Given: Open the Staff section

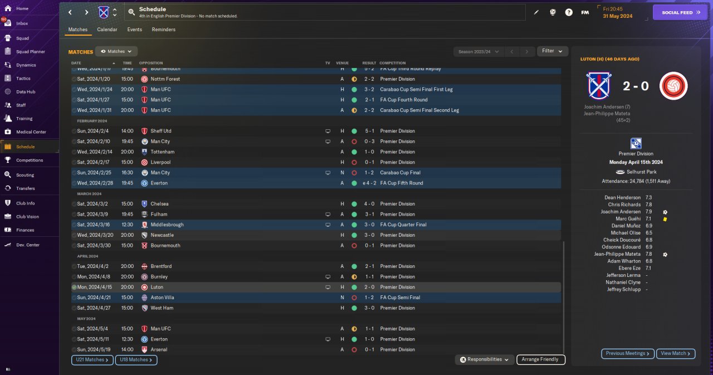Looking at the screenshot, I should pyautogui.click(x=21, y=105).
